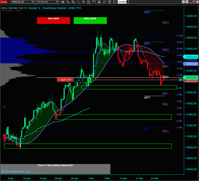This screenshot has height=181, width=199.
Task: Click the zoom out magnifier
Action: coord(78,2)
